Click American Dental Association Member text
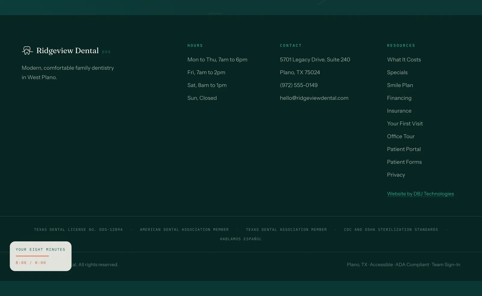 pyautogui.click(x=184, y=229)
